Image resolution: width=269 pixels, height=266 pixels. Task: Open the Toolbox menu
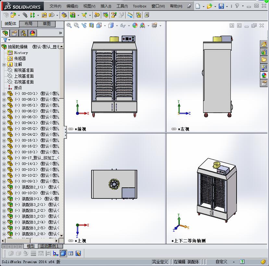(140, 6)
